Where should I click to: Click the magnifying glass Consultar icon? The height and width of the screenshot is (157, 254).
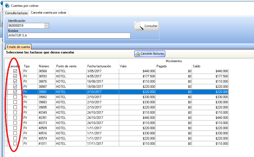[x=139, y=26]
